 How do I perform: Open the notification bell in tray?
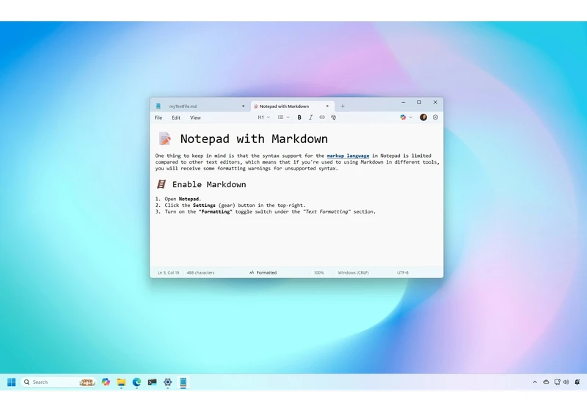coord(577,382)
